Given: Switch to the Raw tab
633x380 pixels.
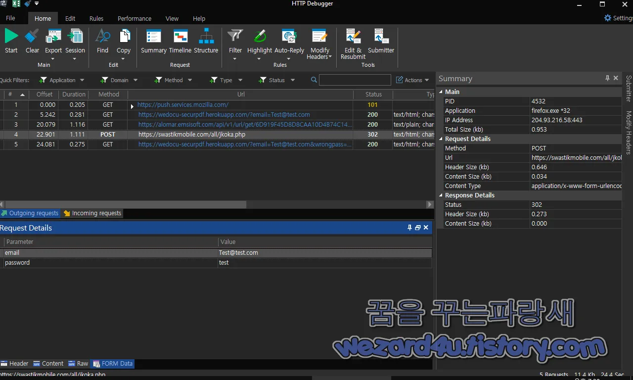Looking at the screenshot, I should point(78,363).
